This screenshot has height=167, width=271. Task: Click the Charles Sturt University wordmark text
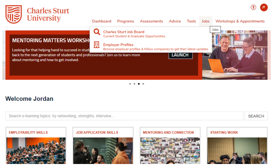[x=48, y=14]
